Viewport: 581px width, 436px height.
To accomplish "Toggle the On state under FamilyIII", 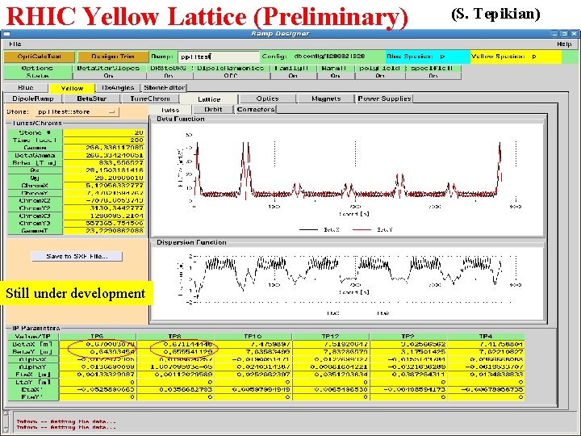I will [x=293, y=76].
